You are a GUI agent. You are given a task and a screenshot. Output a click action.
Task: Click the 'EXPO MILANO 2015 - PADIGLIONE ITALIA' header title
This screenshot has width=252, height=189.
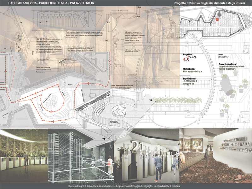point(51,3)
